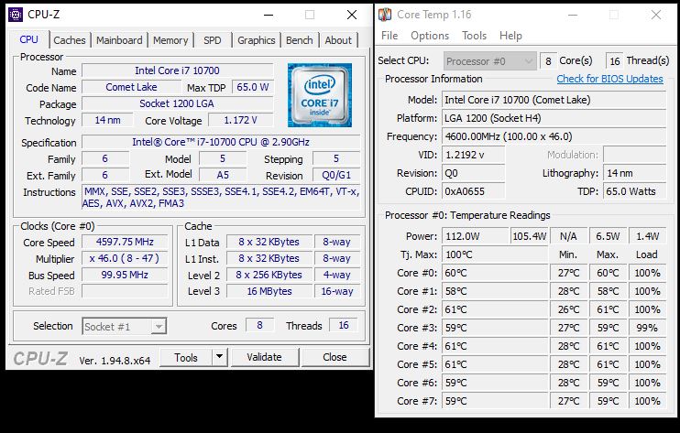This screenshot has width=680, height=433.
Task: Go to the Memory tab
Action: point(170,40)
